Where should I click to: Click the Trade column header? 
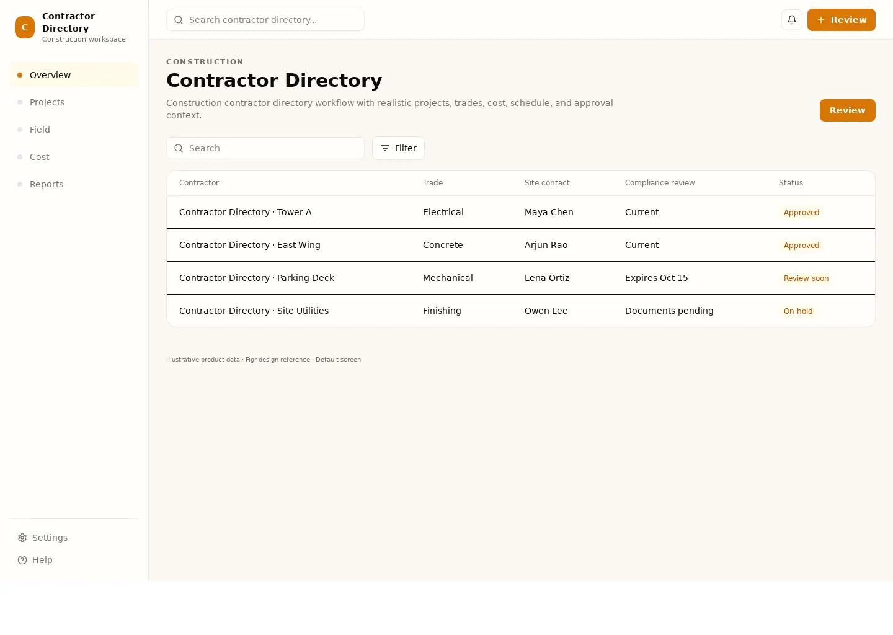(433, 183)
